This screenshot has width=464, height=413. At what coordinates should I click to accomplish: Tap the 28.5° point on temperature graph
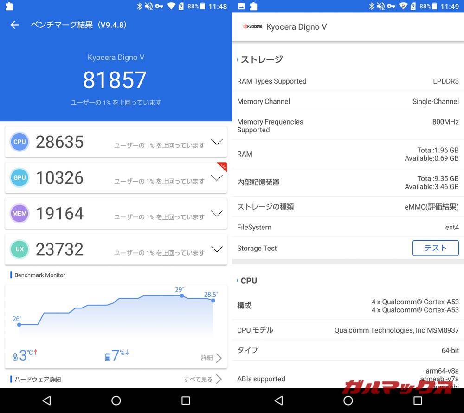click(x=213, y=301)
